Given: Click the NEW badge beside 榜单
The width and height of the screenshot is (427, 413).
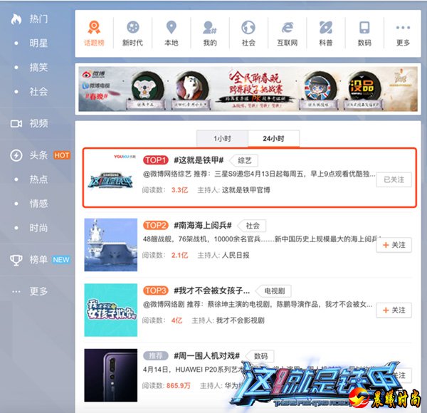Looking at the screenshot, I should click(61, 260).
